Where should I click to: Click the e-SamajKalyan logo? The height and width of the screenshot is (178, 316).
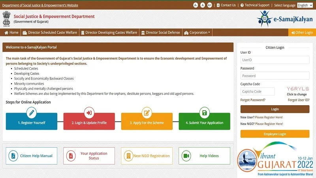[x=285, y=19]
